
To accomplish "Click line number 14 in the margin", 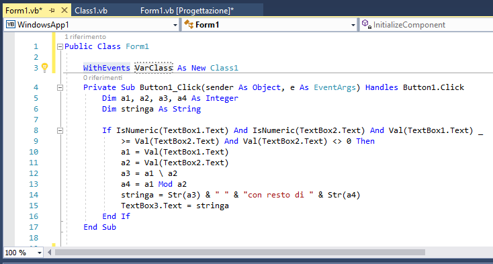I will click(x=34, y=195).
